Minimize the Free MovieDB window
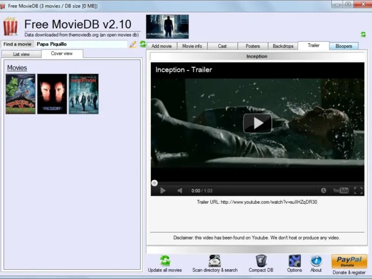 (x=338, y=4)
